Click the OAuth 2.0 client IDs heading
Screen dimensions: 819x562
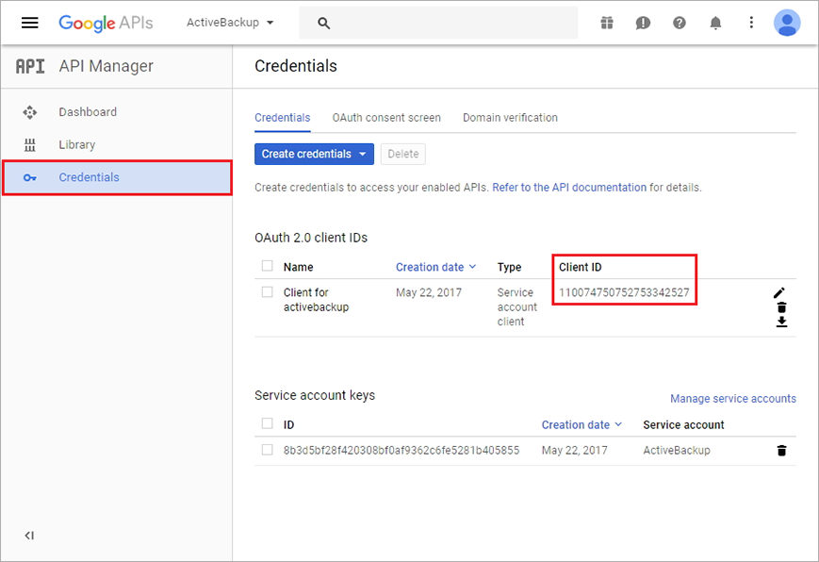(x=311, y=238)
